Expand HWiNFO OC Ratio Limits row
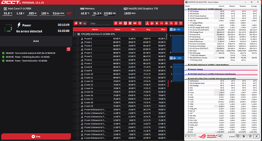 pyautogui.click(x=188, y=60)
